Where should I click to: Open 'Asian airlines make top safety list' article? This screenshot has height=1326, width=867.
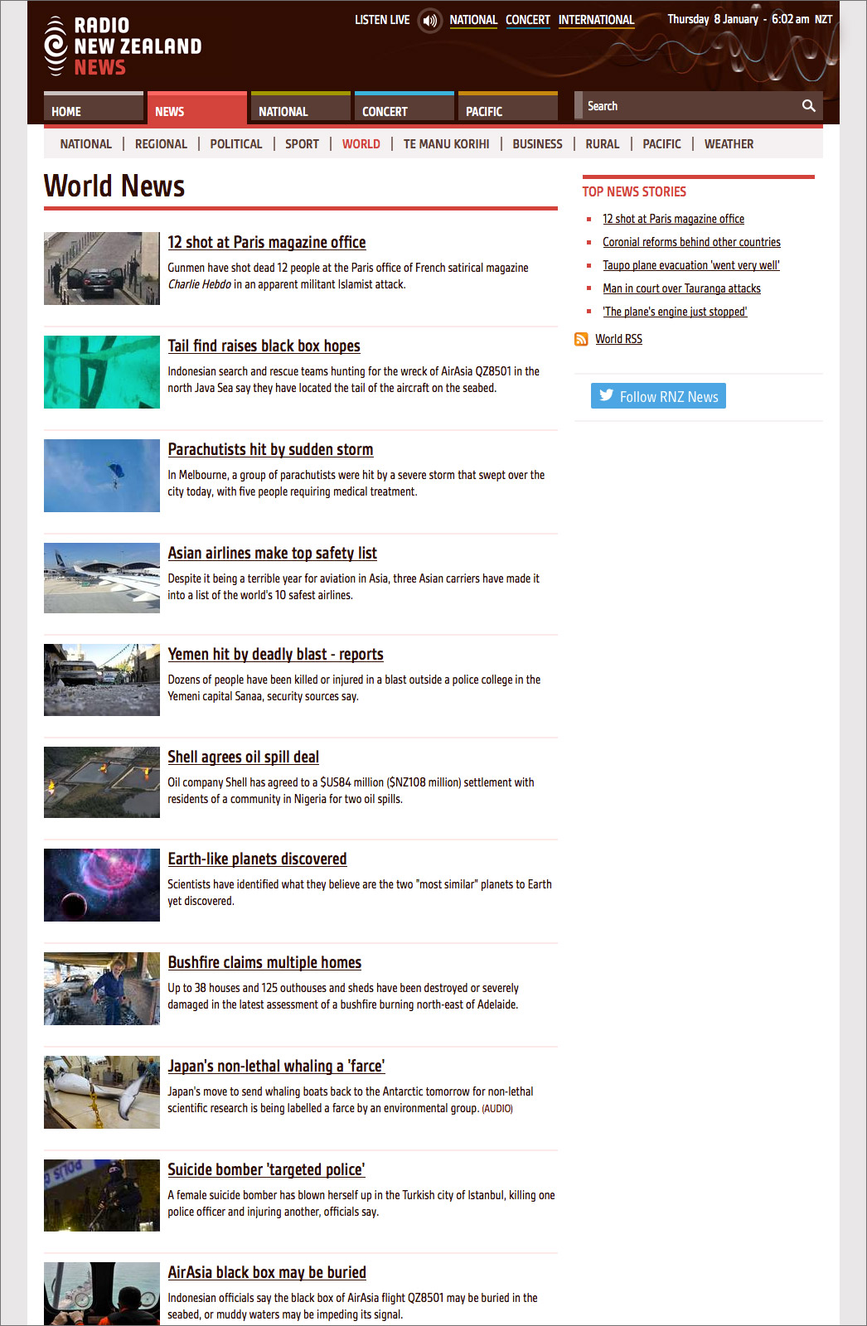(x=273, y=553)
